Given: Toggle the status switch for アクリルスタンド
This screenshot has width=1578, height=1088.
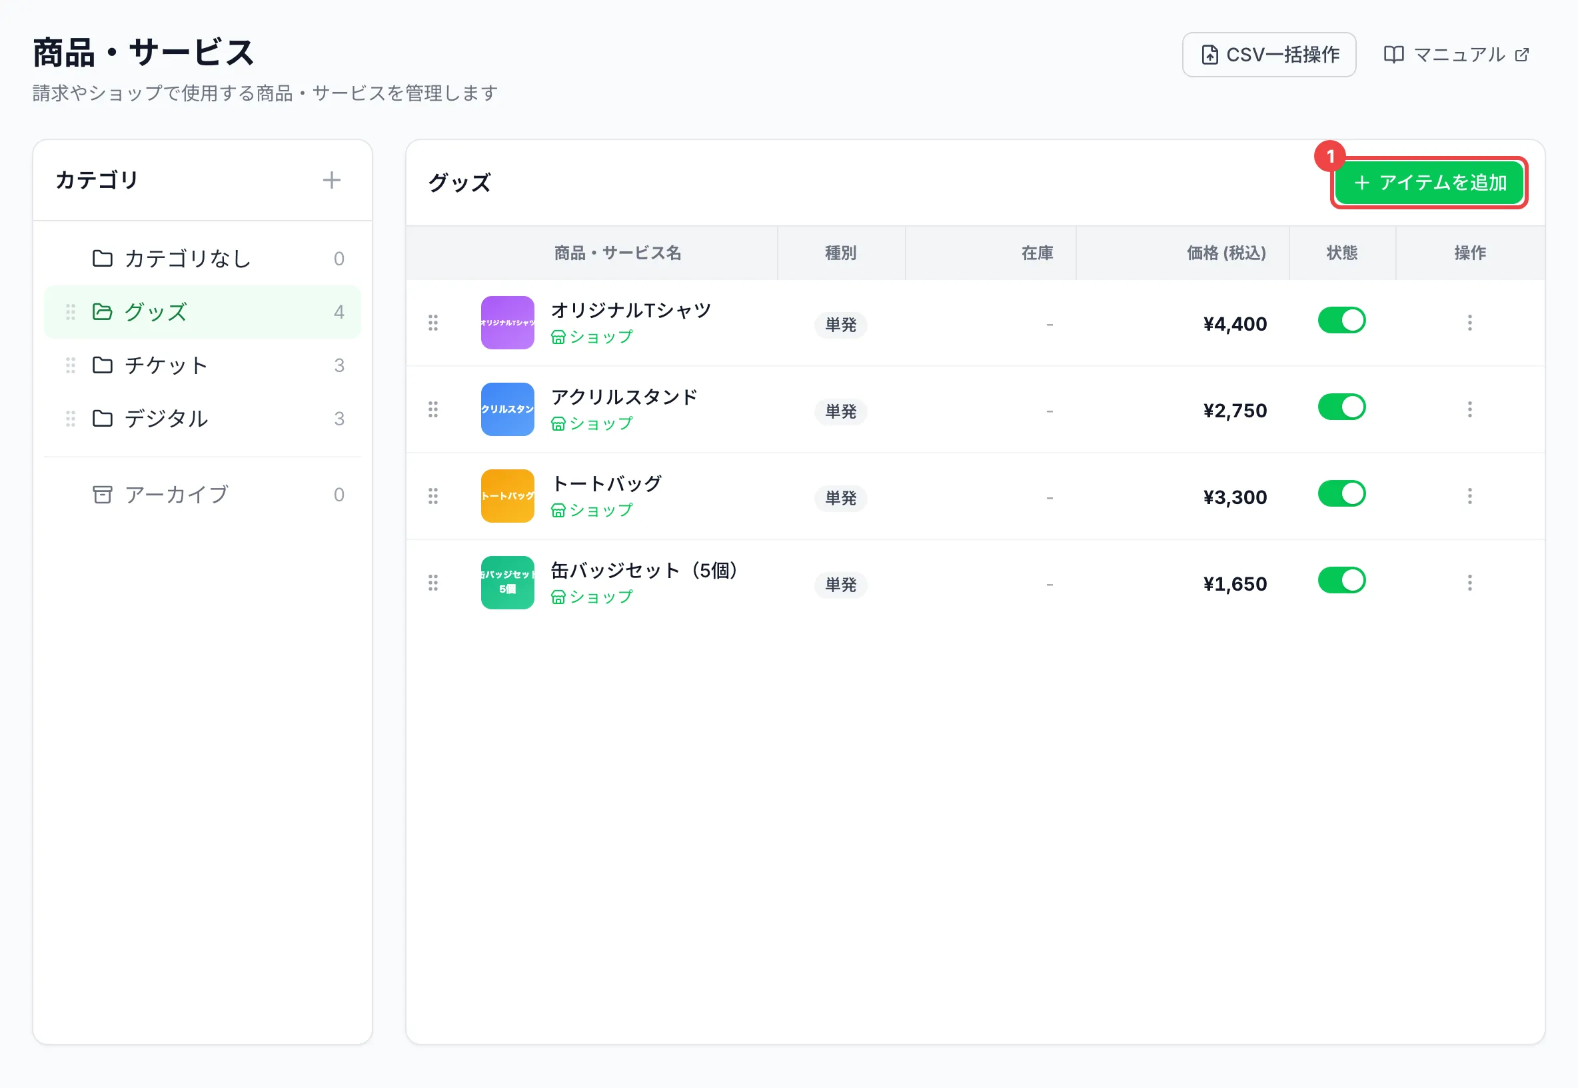Looking at the screenshot, I should [1341, 407].
